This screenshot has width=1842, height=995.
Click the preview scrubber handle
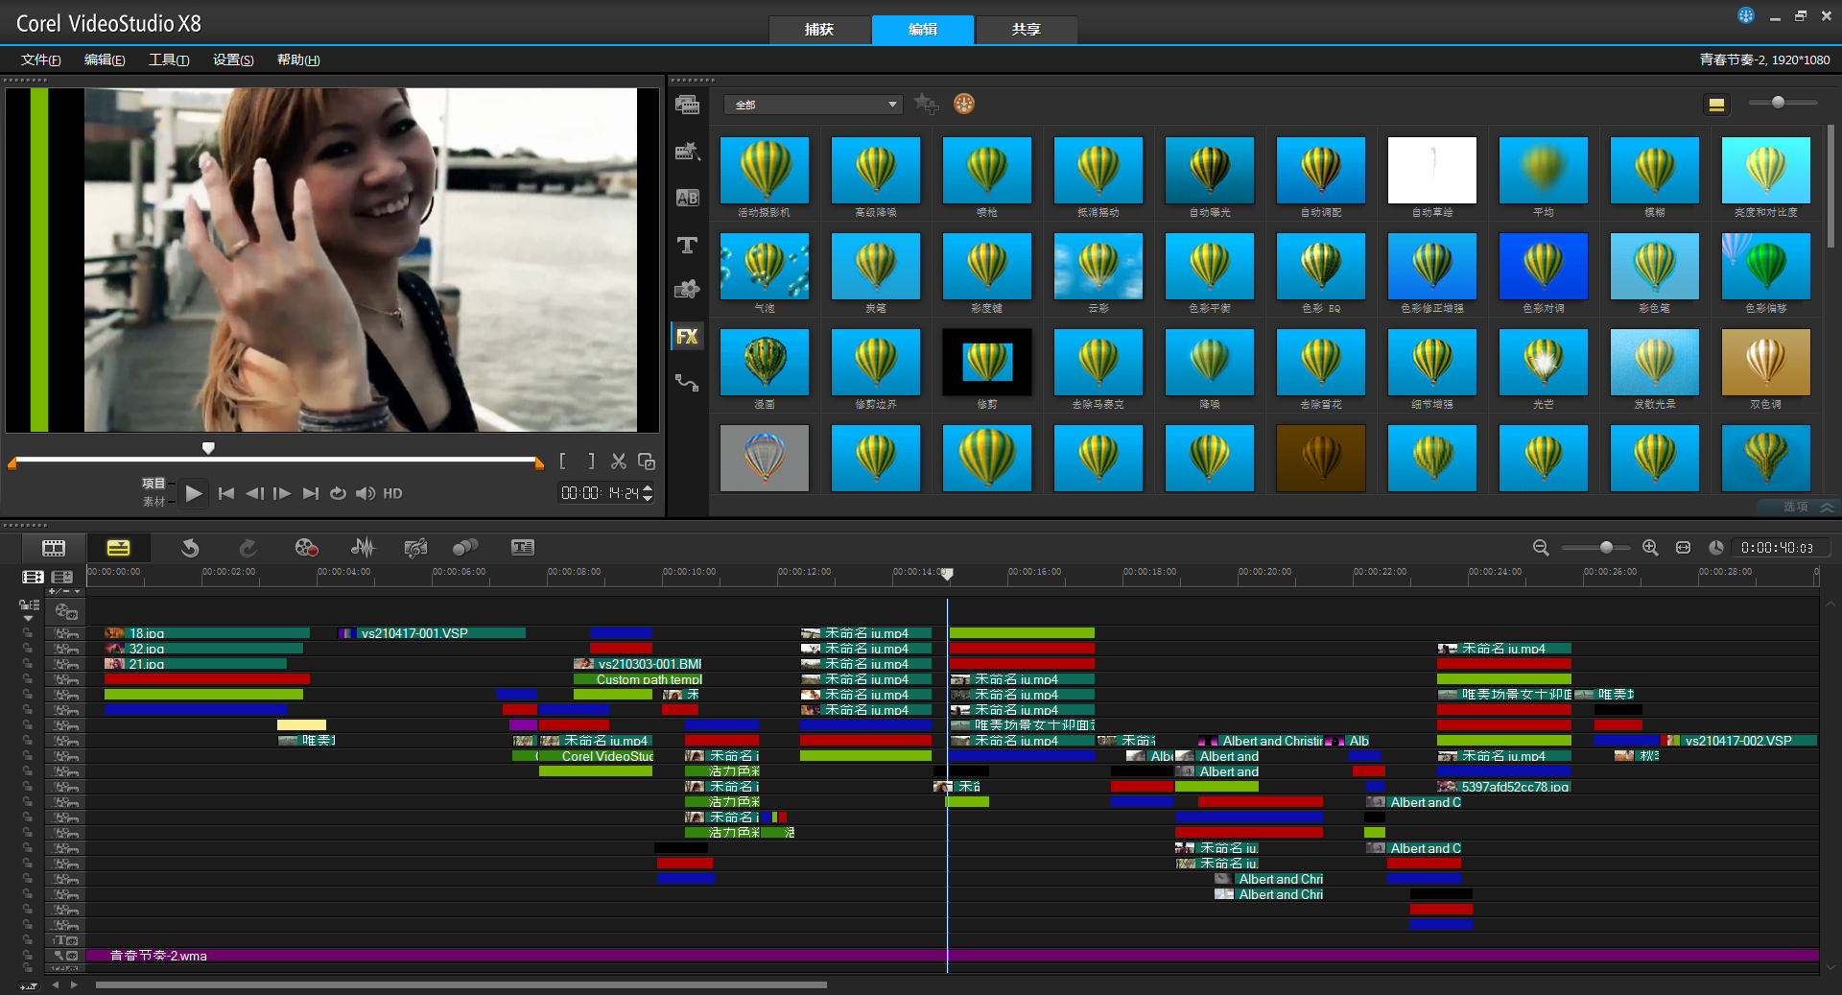tap(208, 448)
